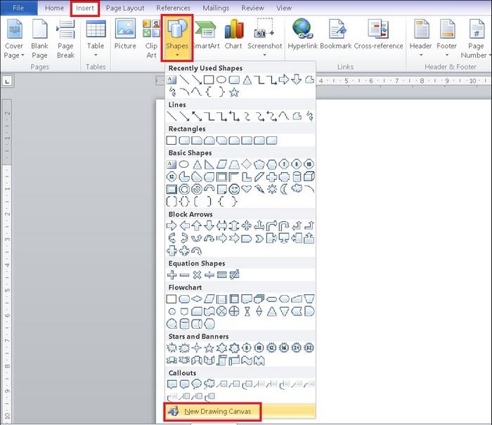Pick the plain Rectangle in Rectangles

171,140
